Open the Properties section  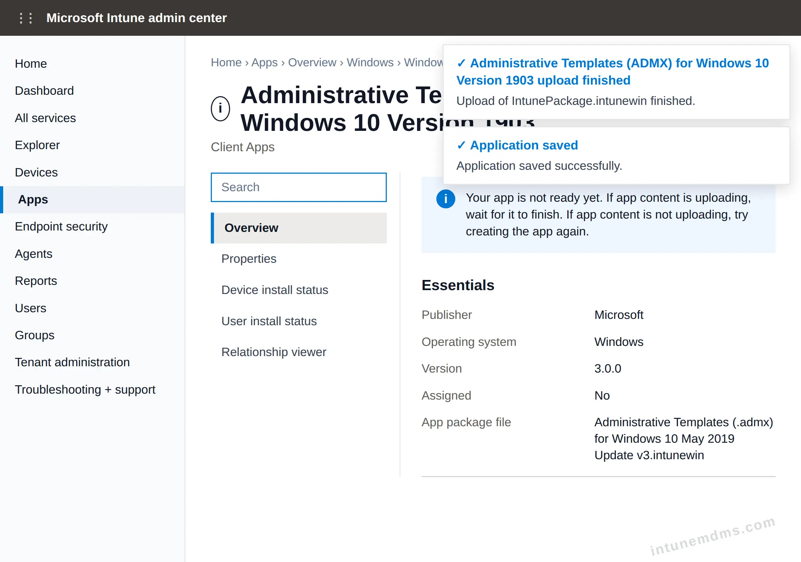tap(299, 259)
